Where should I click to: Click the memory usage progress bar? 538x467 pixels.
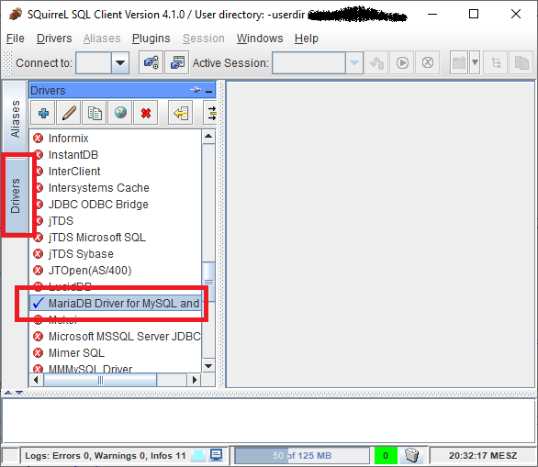coord(302,455)
